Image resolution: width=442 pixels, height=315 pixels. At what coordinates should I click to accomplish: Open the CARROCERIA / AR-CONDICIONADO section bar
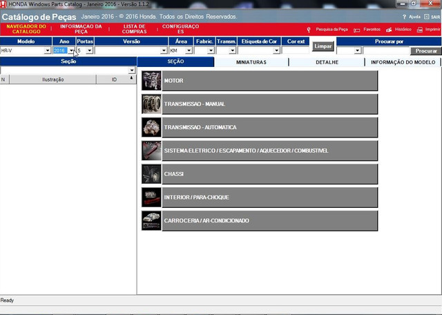click(x=270, y=221)
